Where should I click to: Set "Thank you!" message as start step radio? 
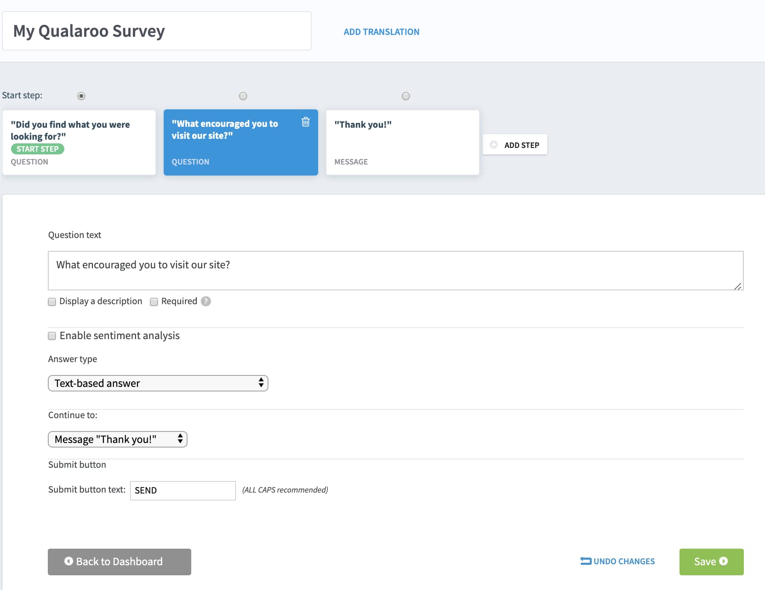coord(406,96)
